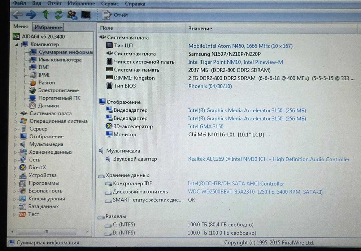Screen dimensions: 361x251
Task: Expand the Операционная система node
Action: click(16, 122)
